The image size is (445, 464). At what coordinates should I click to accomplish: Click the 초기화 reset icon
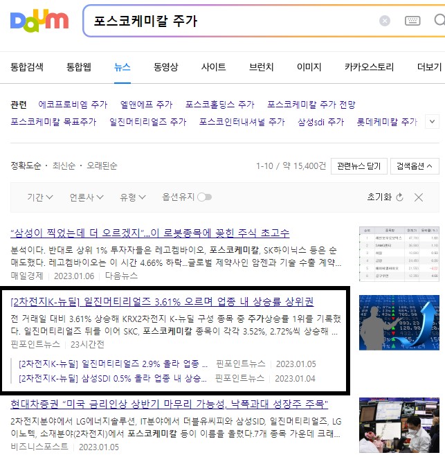pyautogui.click(x=399, y=197)
